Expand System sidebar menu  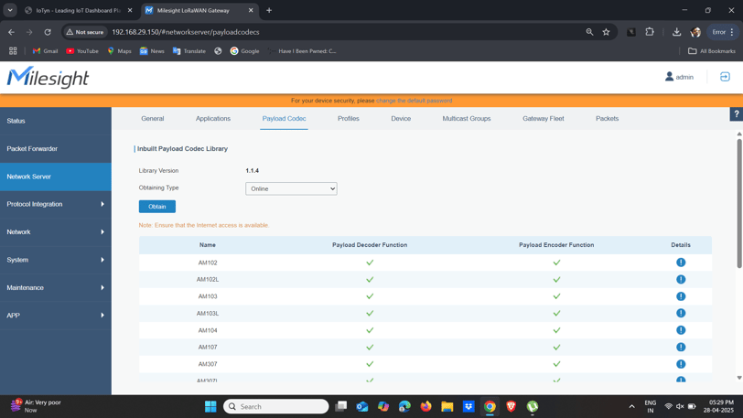(56, 260)
